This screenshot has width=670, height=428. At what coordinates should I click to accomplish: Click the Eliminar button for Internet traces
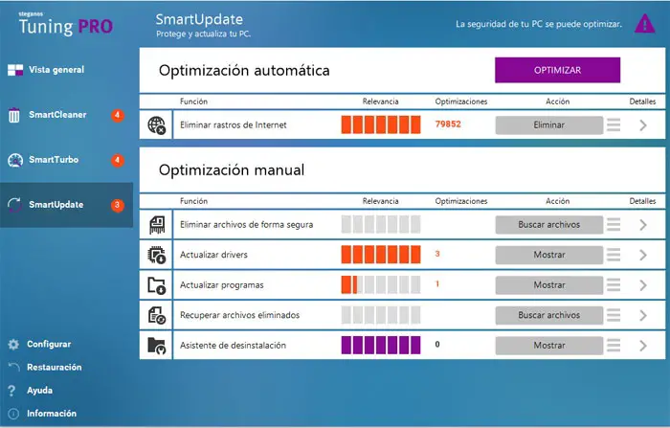click(549, 124)
